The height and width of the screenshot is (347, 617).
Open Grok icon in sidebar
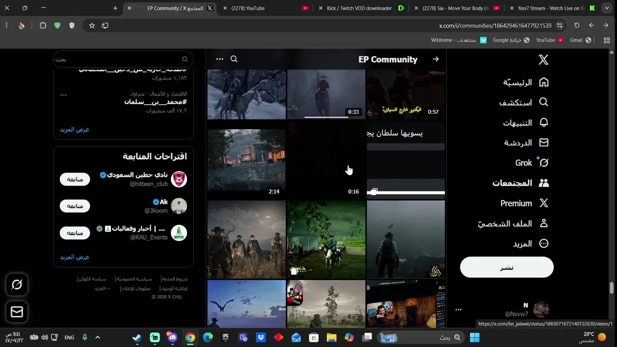point(544,163)
